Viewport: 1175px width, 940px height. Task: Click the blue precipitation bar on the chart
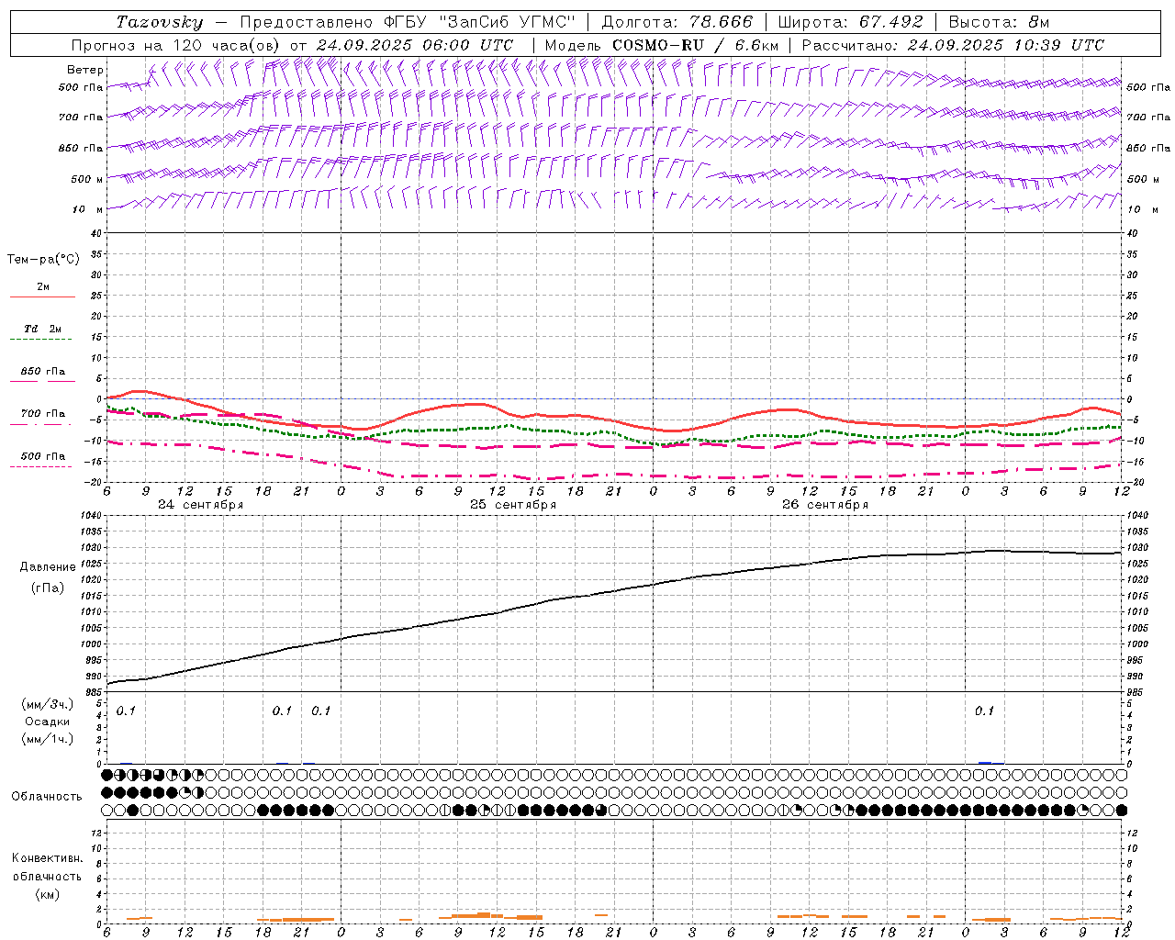coord(985,762)
